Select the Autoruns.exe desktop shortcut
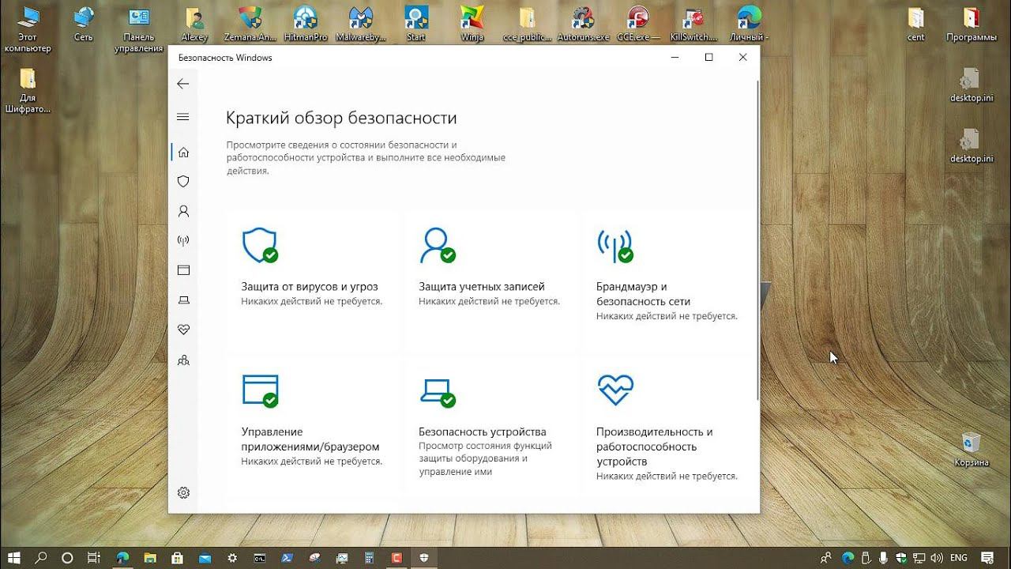 [x=583, y=24]
